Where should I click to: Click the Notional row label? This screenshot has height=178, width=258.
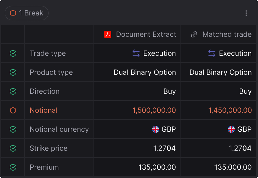[43, 110]
